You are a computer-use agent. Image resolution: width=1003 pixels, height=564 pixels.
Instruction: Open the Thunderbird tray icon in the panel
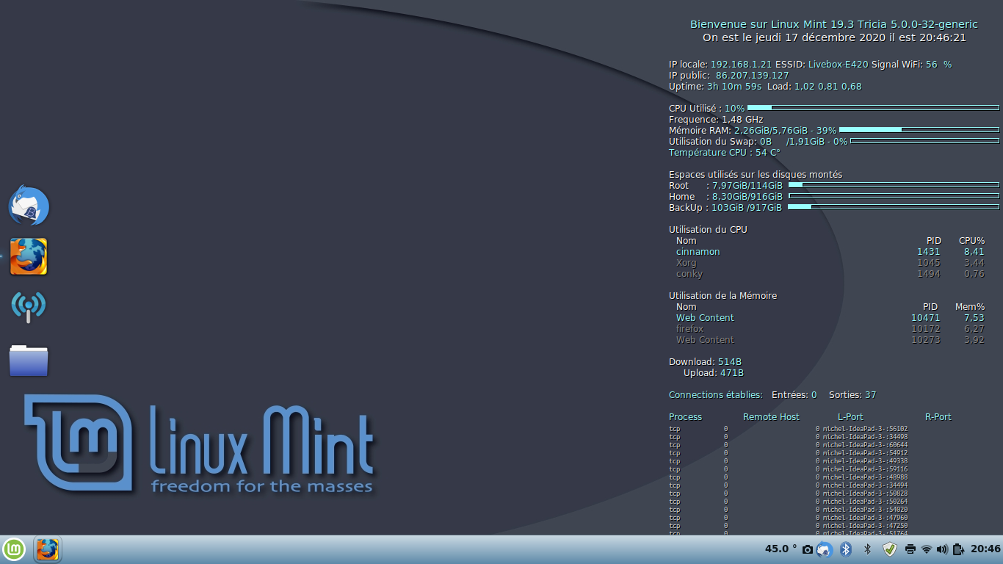tap(824, 549)
